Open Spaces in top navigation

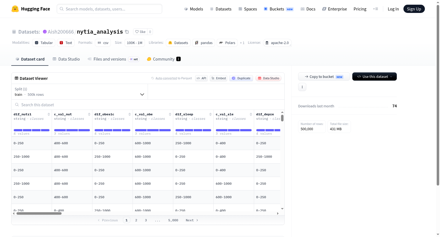[x=248, y=9]
